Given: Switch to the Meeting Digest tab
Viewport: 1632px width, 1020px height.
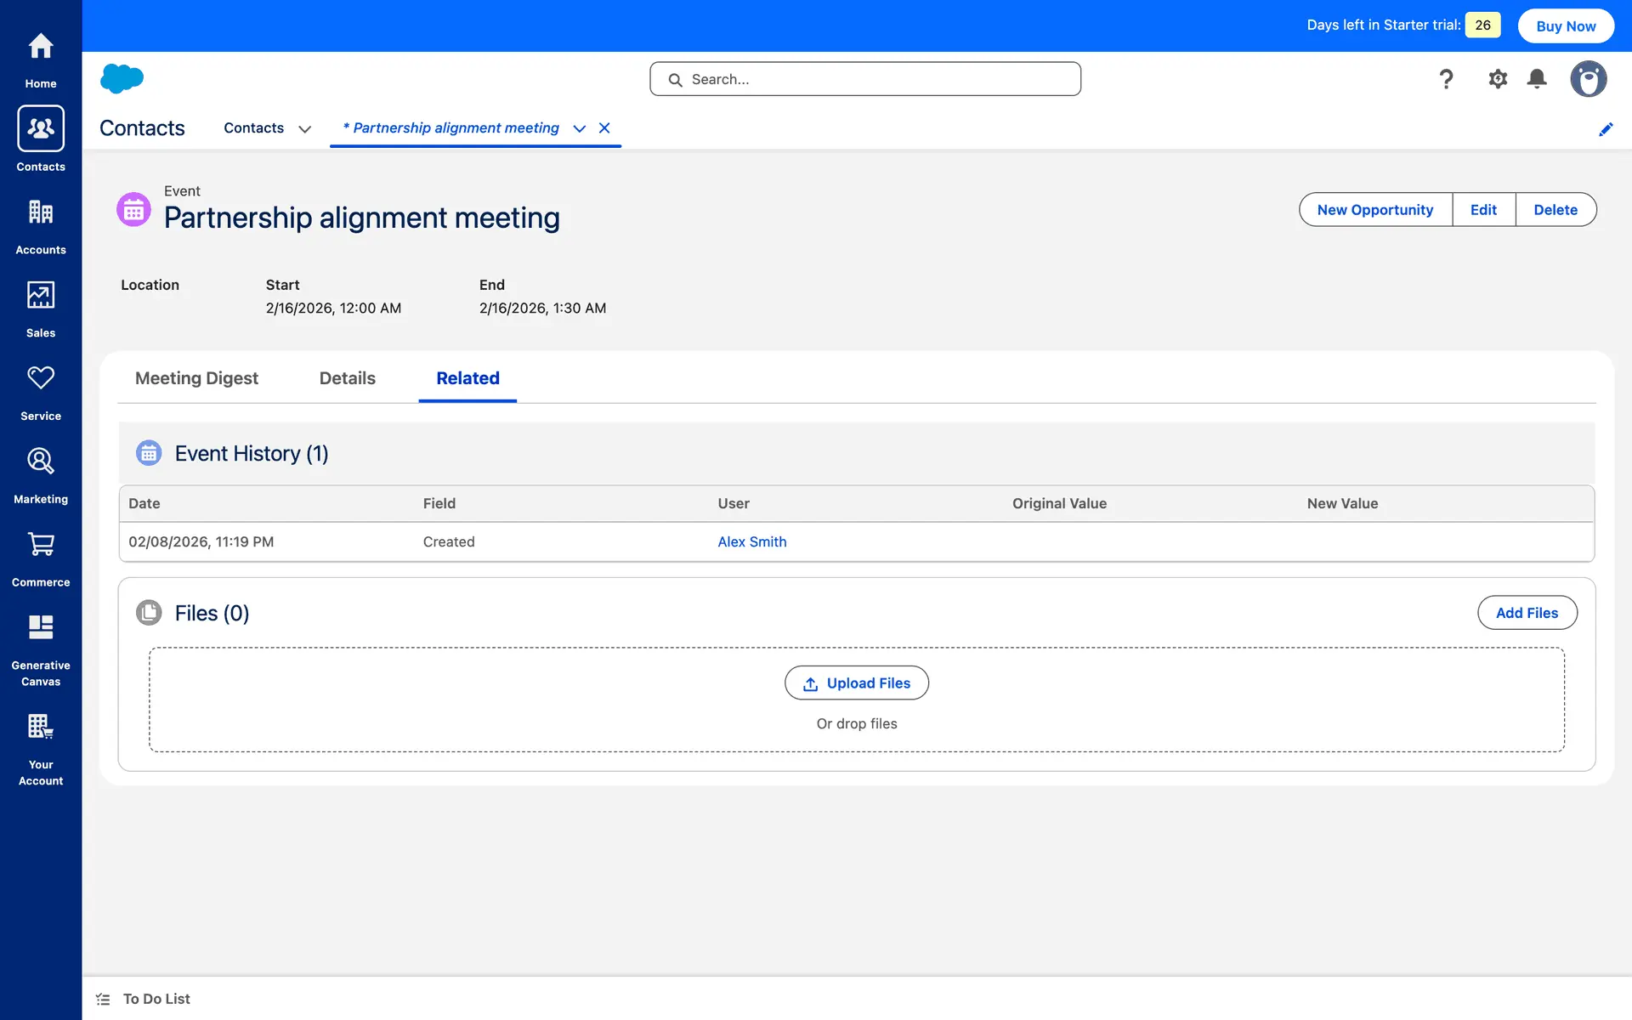Looking at the screenshot, I should (x=196, y=378).
